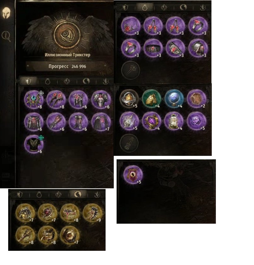Select the blue crystal globe +4 item
This screenshot has height=265, width=254.
tap(174, 98)
